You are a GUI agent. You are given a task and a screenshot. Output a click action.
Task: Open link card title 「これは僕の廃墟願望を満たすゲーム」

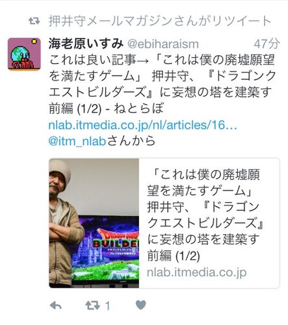(203, 183)
